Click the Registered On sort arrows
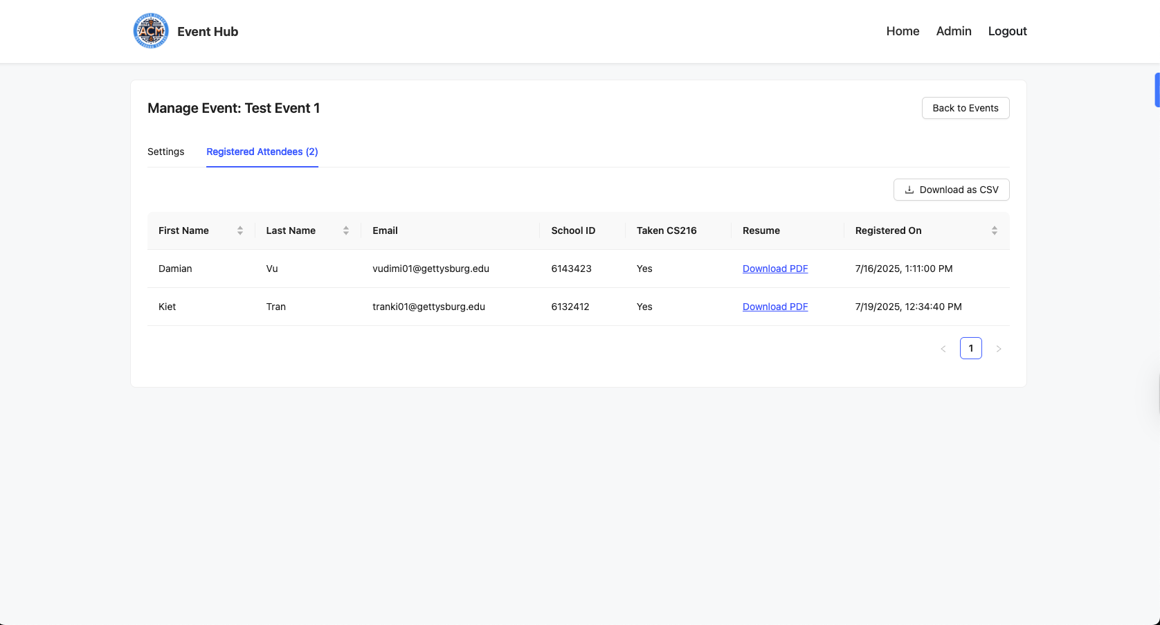1160x625 pixels. pos(994,230)
